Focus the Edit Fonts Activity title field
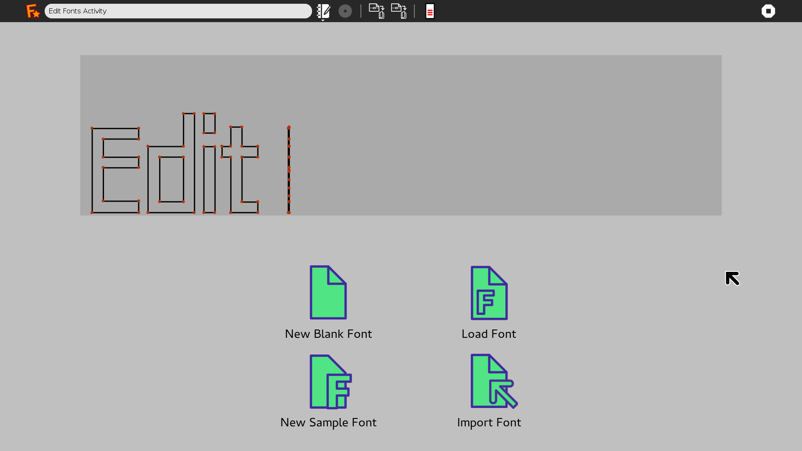Image resolution: width=802 pixels, height=451 pixels. click(178, 11)
